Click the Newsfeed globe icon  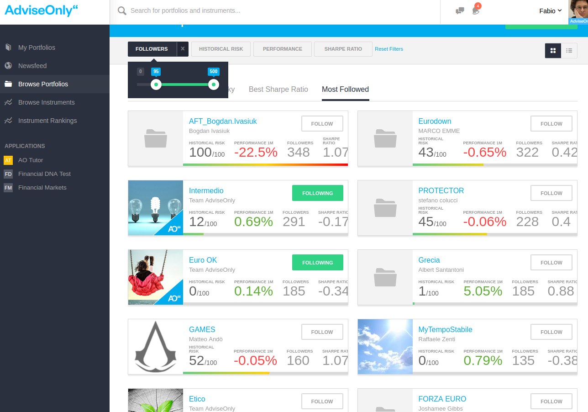(8, 66)
